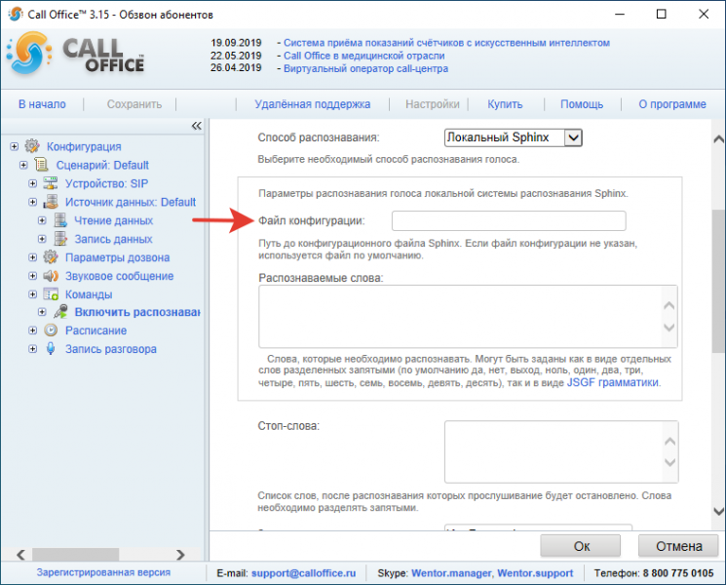The height and width of the screenshot is (585, 726).
Task: Click the Отмена button
Action: (x=679, y=546)
